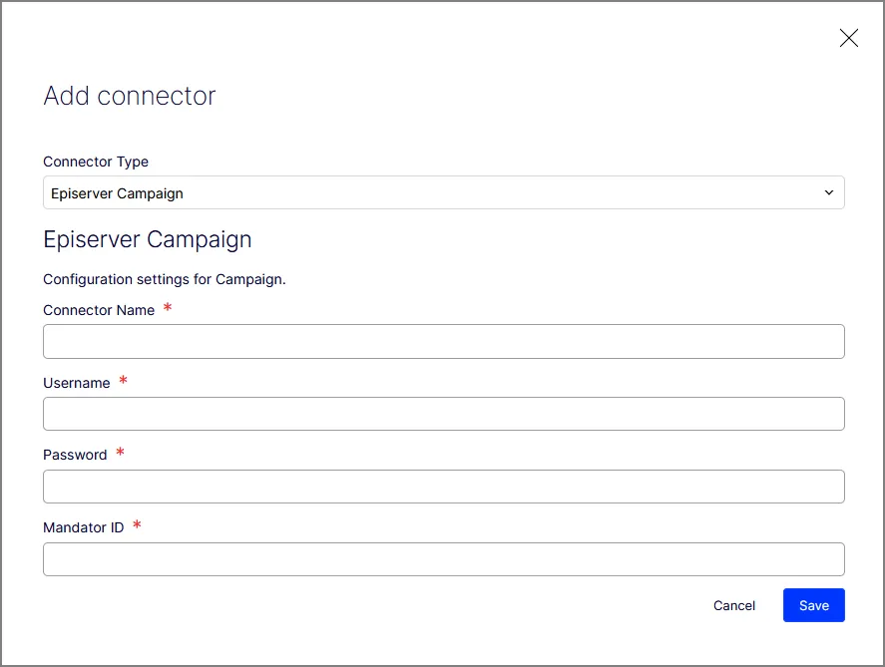The image size is (885, 667).
Task: Click the Episerver Campaign section heading
Action: (148, 240)
